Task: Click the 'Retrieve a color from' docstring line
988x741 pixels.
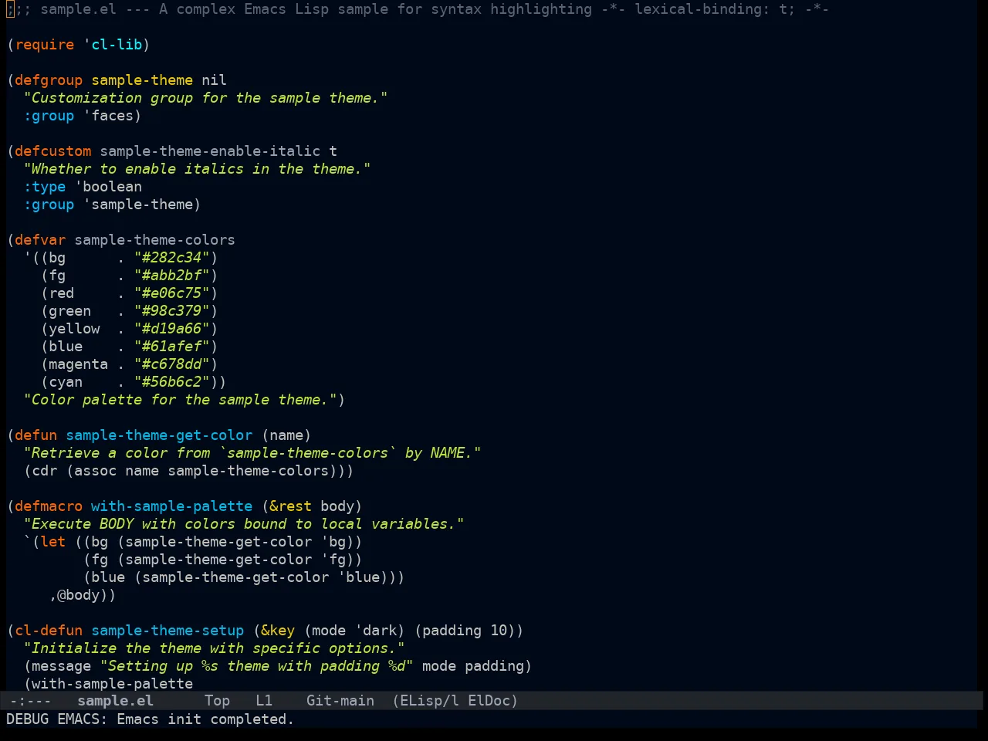Action: click(x=252, y=453)
